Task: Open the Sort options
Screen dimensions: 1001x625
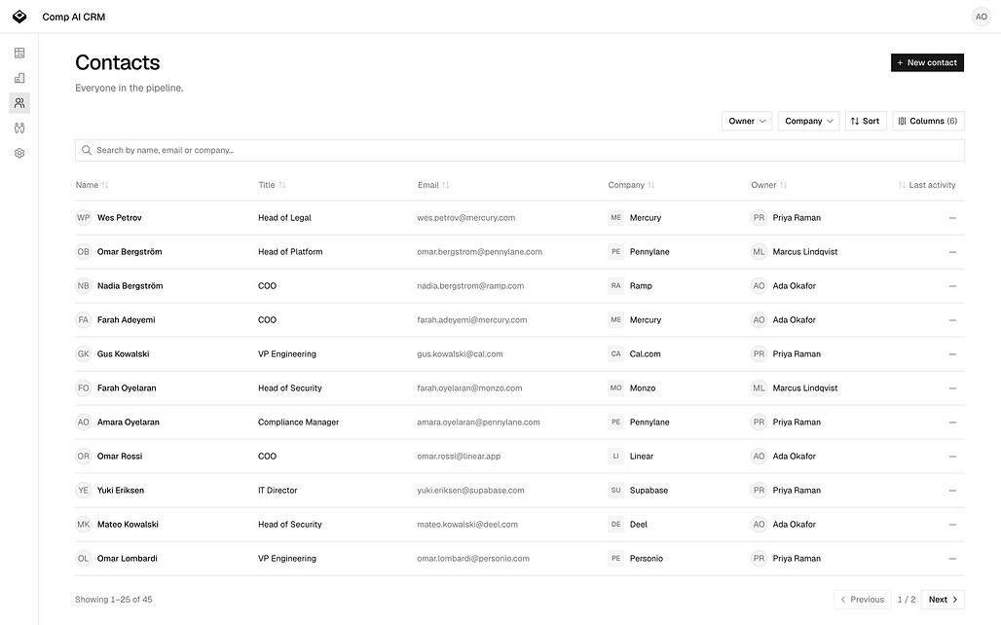Action: click(865, 121)
